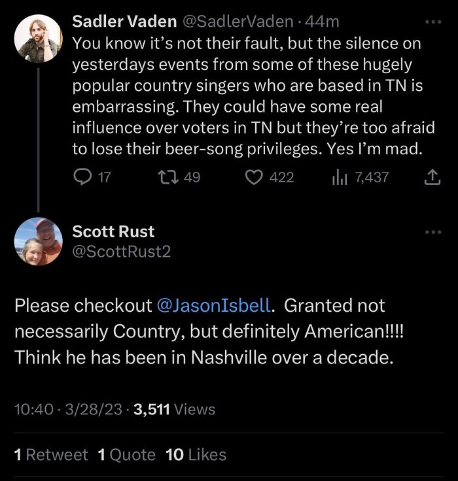Like Sadler Vaden's tweet via heart icon
This screenshot has height=481, width=458.
click(x=253, y=177)
